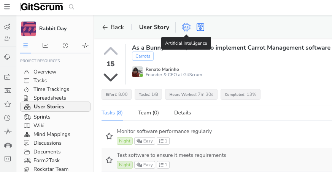
Task: Switch to the Details tab
Action: pyautogui.click(x=183, y=113)
